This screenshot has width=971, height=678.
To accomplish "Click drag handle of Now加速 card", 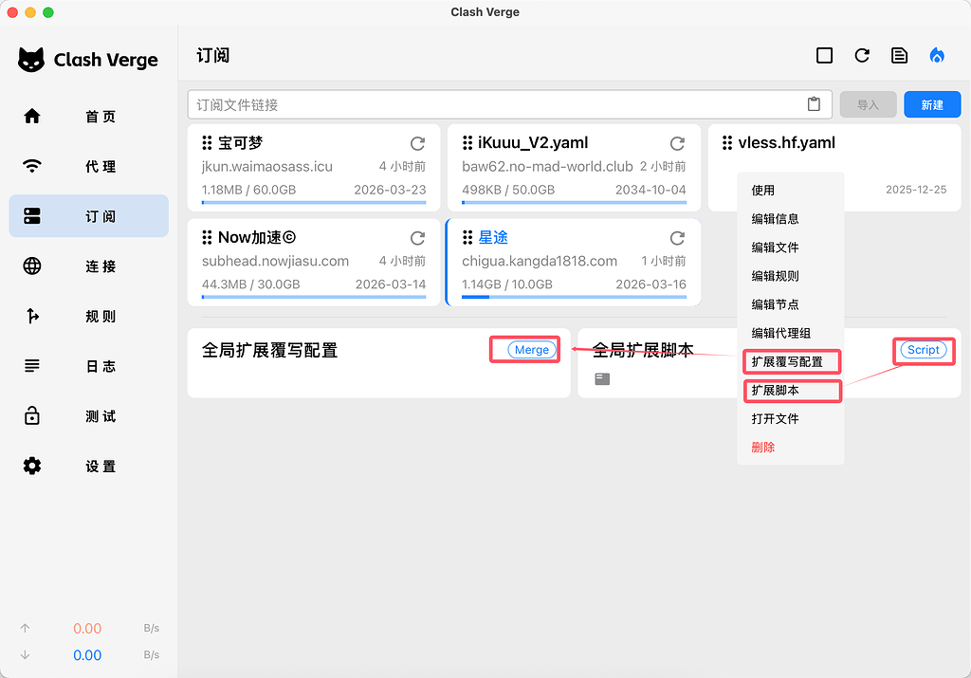I will (x=207, y=237).
